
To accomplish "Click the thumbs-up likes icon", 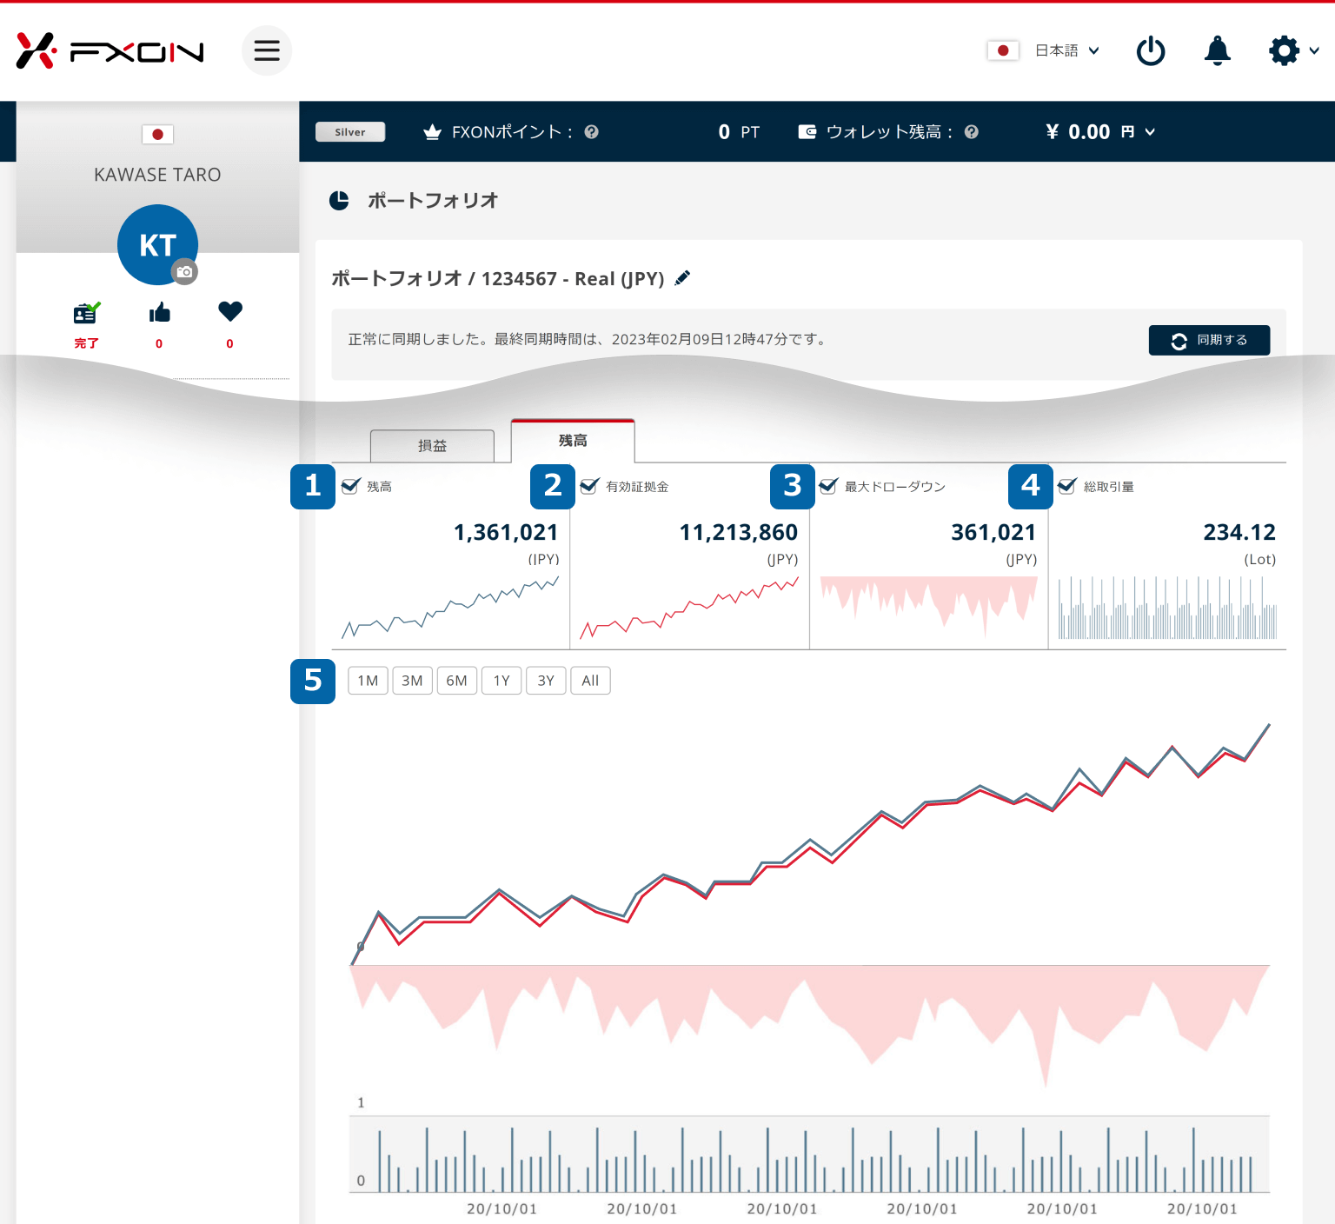I will tap(159, 312).
